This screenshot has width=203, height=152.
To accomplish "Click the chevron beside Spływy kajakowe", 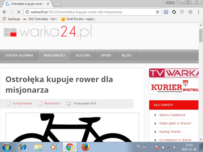I will coord(155,115).
